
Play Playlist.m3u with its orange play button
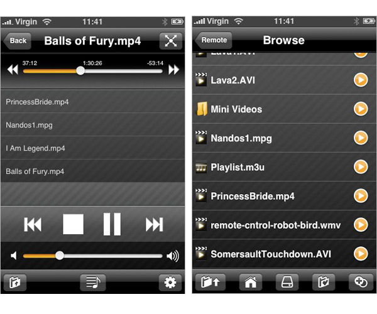coord(361,166)
